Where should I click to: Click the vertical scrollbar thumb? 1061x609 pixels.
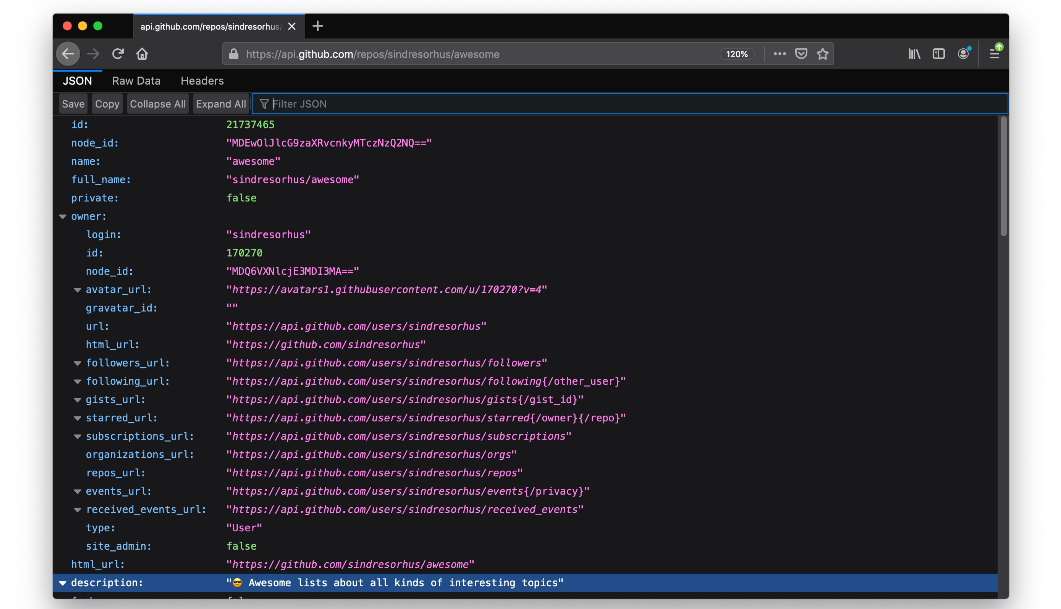pos(1003,176)
